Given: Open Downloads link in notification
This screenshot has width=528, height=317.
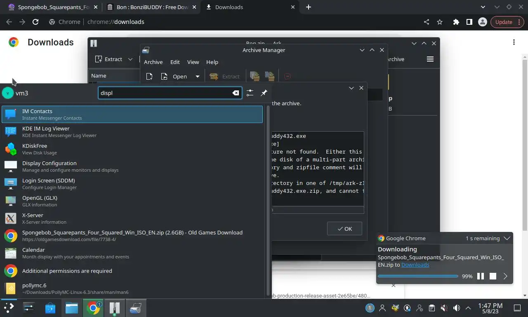Looking at the screenshot, I should (415, 265).
